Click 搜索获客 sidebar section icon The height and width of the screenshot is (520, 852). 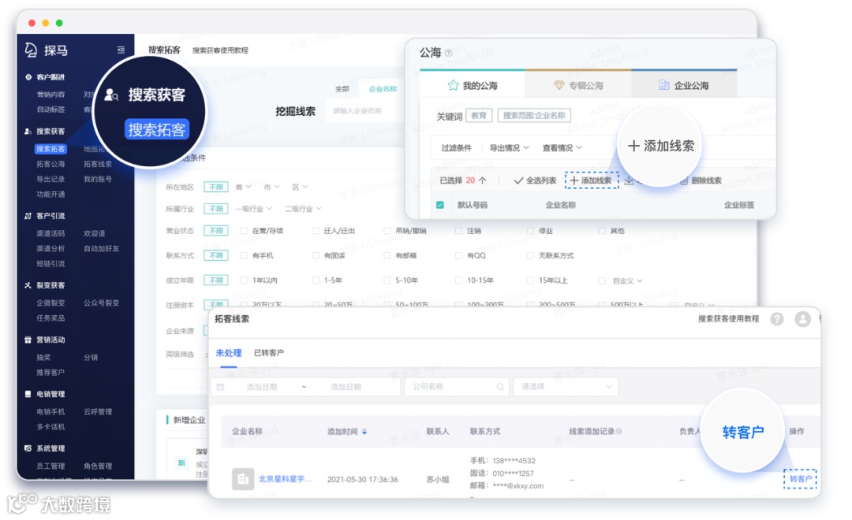[28, 132]
